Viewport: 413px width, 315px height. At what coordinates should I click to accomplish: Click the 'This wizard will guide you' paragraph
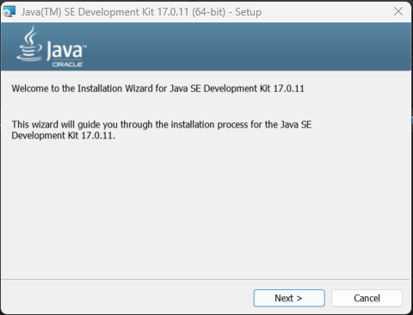(162, 130)
